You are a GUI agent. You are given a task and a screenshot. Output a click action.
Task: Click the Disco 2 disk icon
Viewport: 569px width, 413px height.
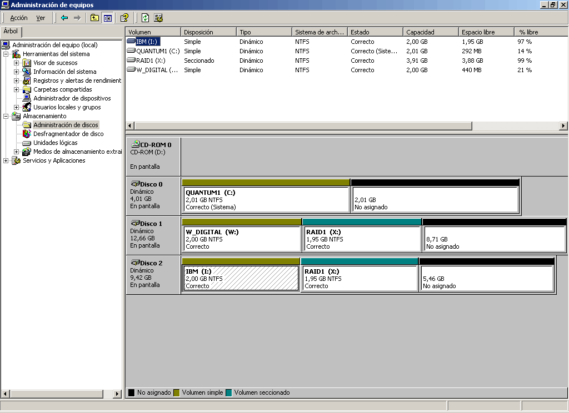tap(136, 263)
